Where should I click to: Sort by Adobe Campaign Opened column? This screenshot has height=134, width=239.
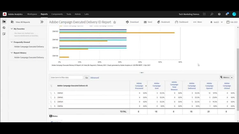[209, 86]
